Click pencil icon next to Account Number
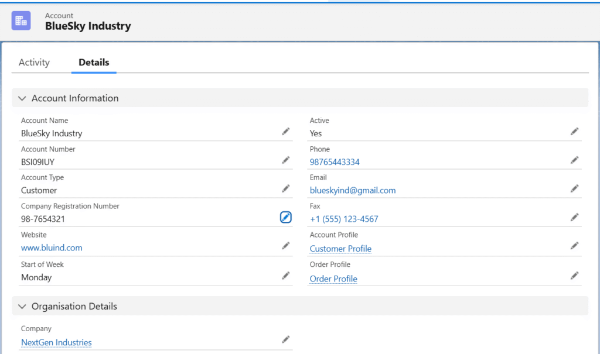600x354 pixels. tap(285, 160)
